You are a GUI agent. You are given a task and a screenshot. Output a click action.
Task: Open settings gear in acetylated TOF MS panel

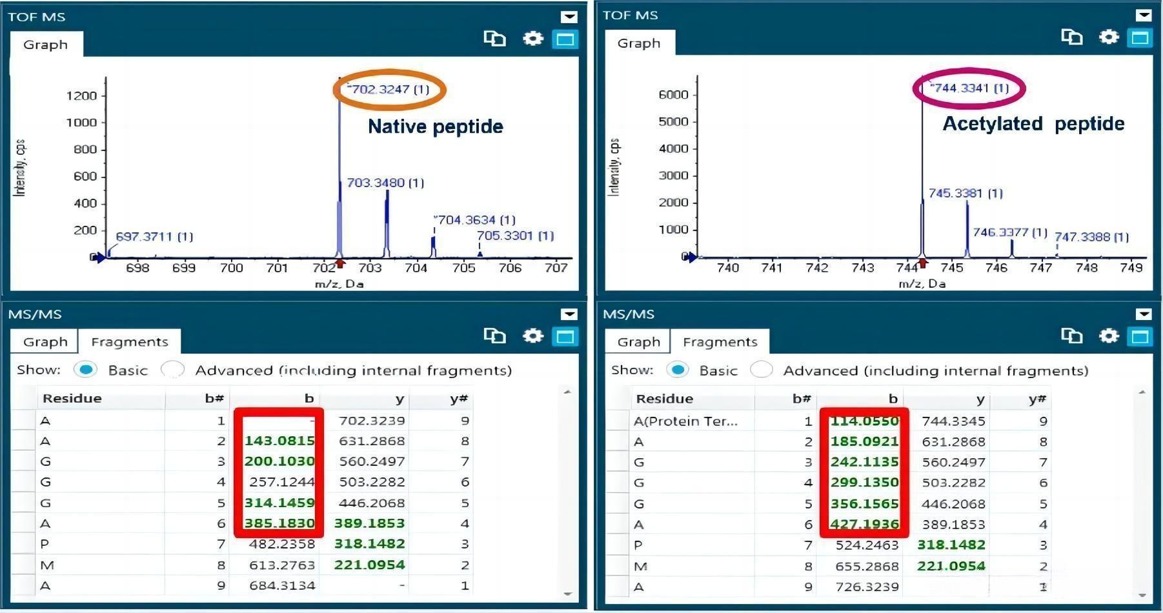(x=1109, y=37)
